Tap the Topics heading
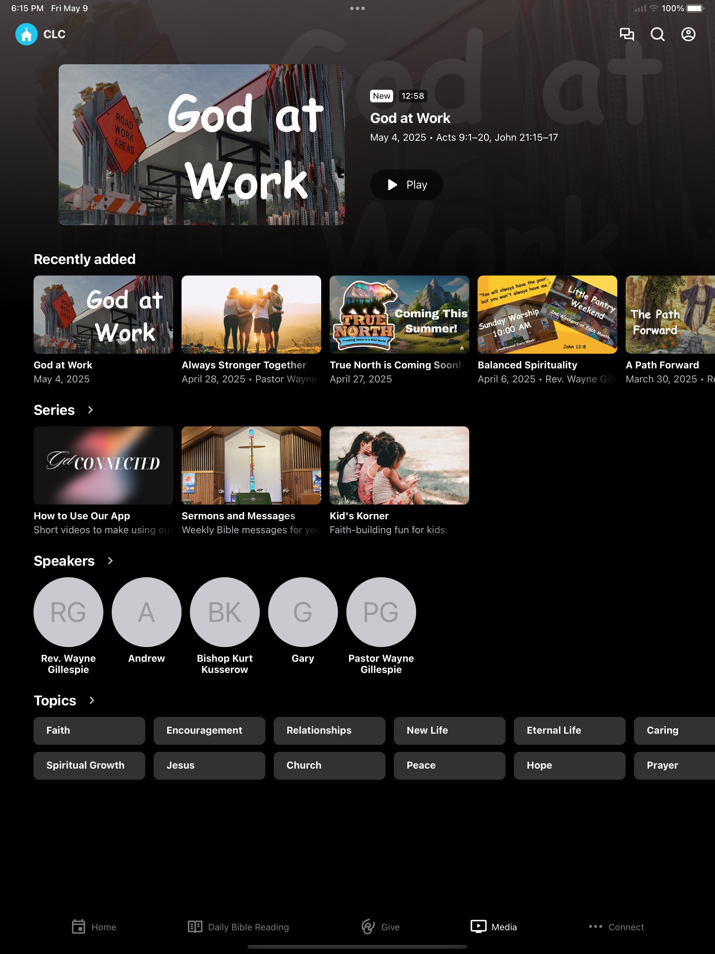This screenshot has height=954, width=715. pos(55,700)
